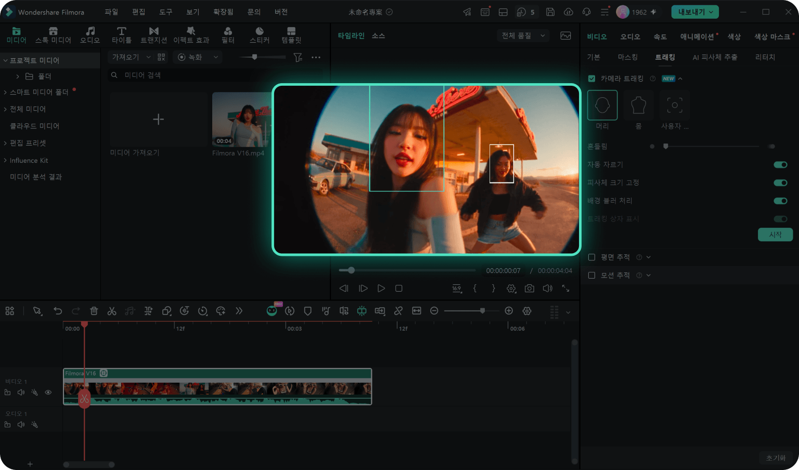Enable the 평면 추적 checkbox
The width and height of the screenshot is (799, 470).
(x=591, y=257)
